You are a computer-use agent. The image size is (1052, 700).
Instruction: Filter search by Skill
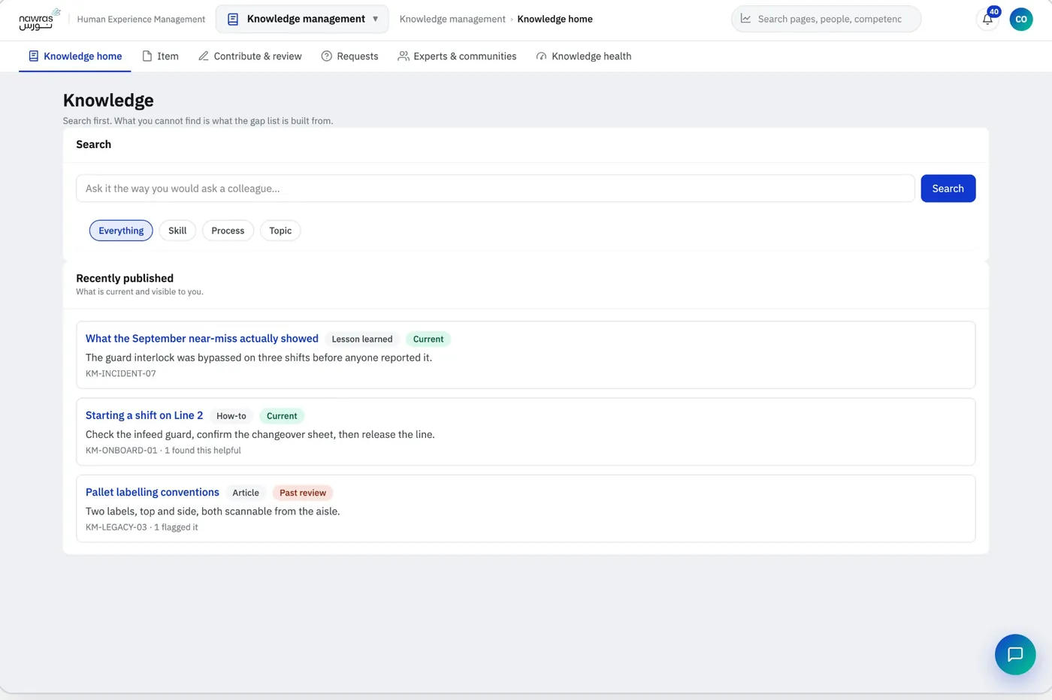click(177, 231)
